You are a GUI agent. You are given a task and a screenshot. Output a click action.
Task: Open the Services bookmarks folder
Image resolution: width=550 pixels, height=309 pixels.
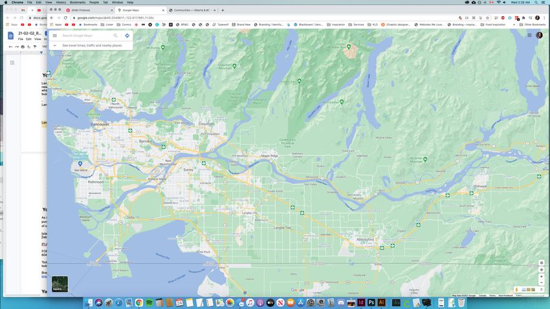tap(356, 25)
